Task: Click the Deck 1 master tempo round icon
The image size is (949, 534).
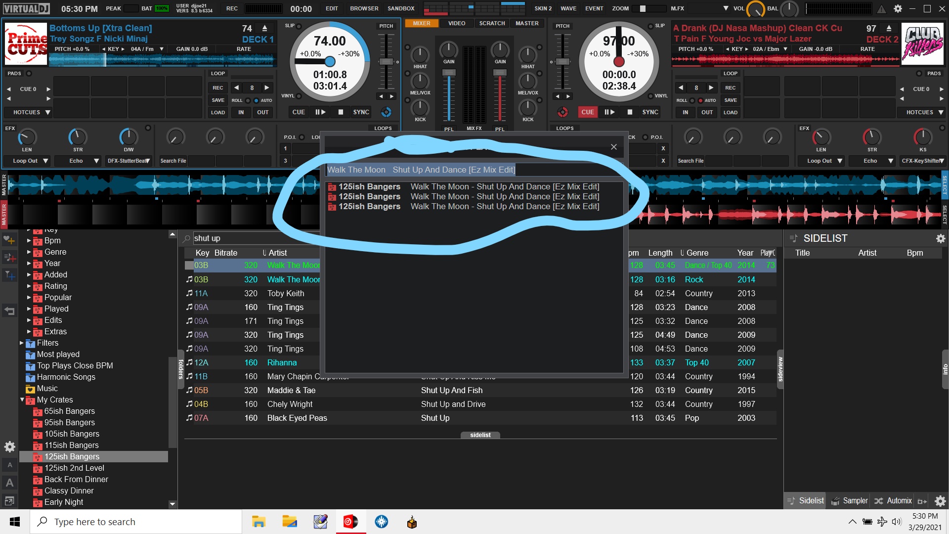Action: click(387, 112)
